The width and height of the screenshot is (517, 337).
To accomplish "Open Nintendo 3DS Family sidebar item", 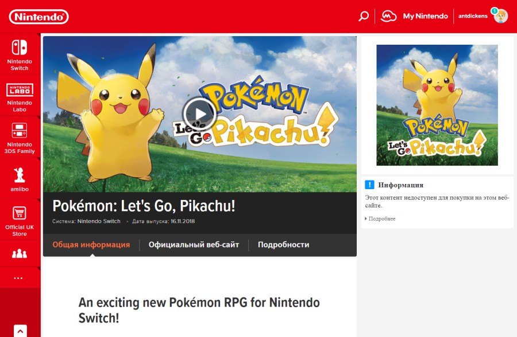I will point(20,138).
